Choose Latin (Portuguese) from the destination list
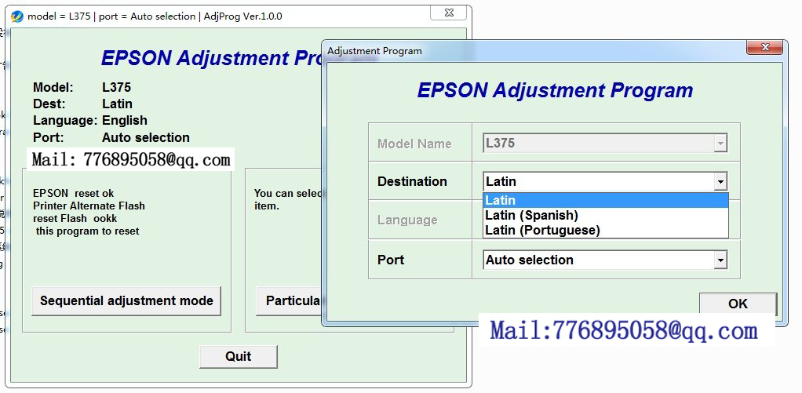Screen dimensions: 802x393 (606, 230)
